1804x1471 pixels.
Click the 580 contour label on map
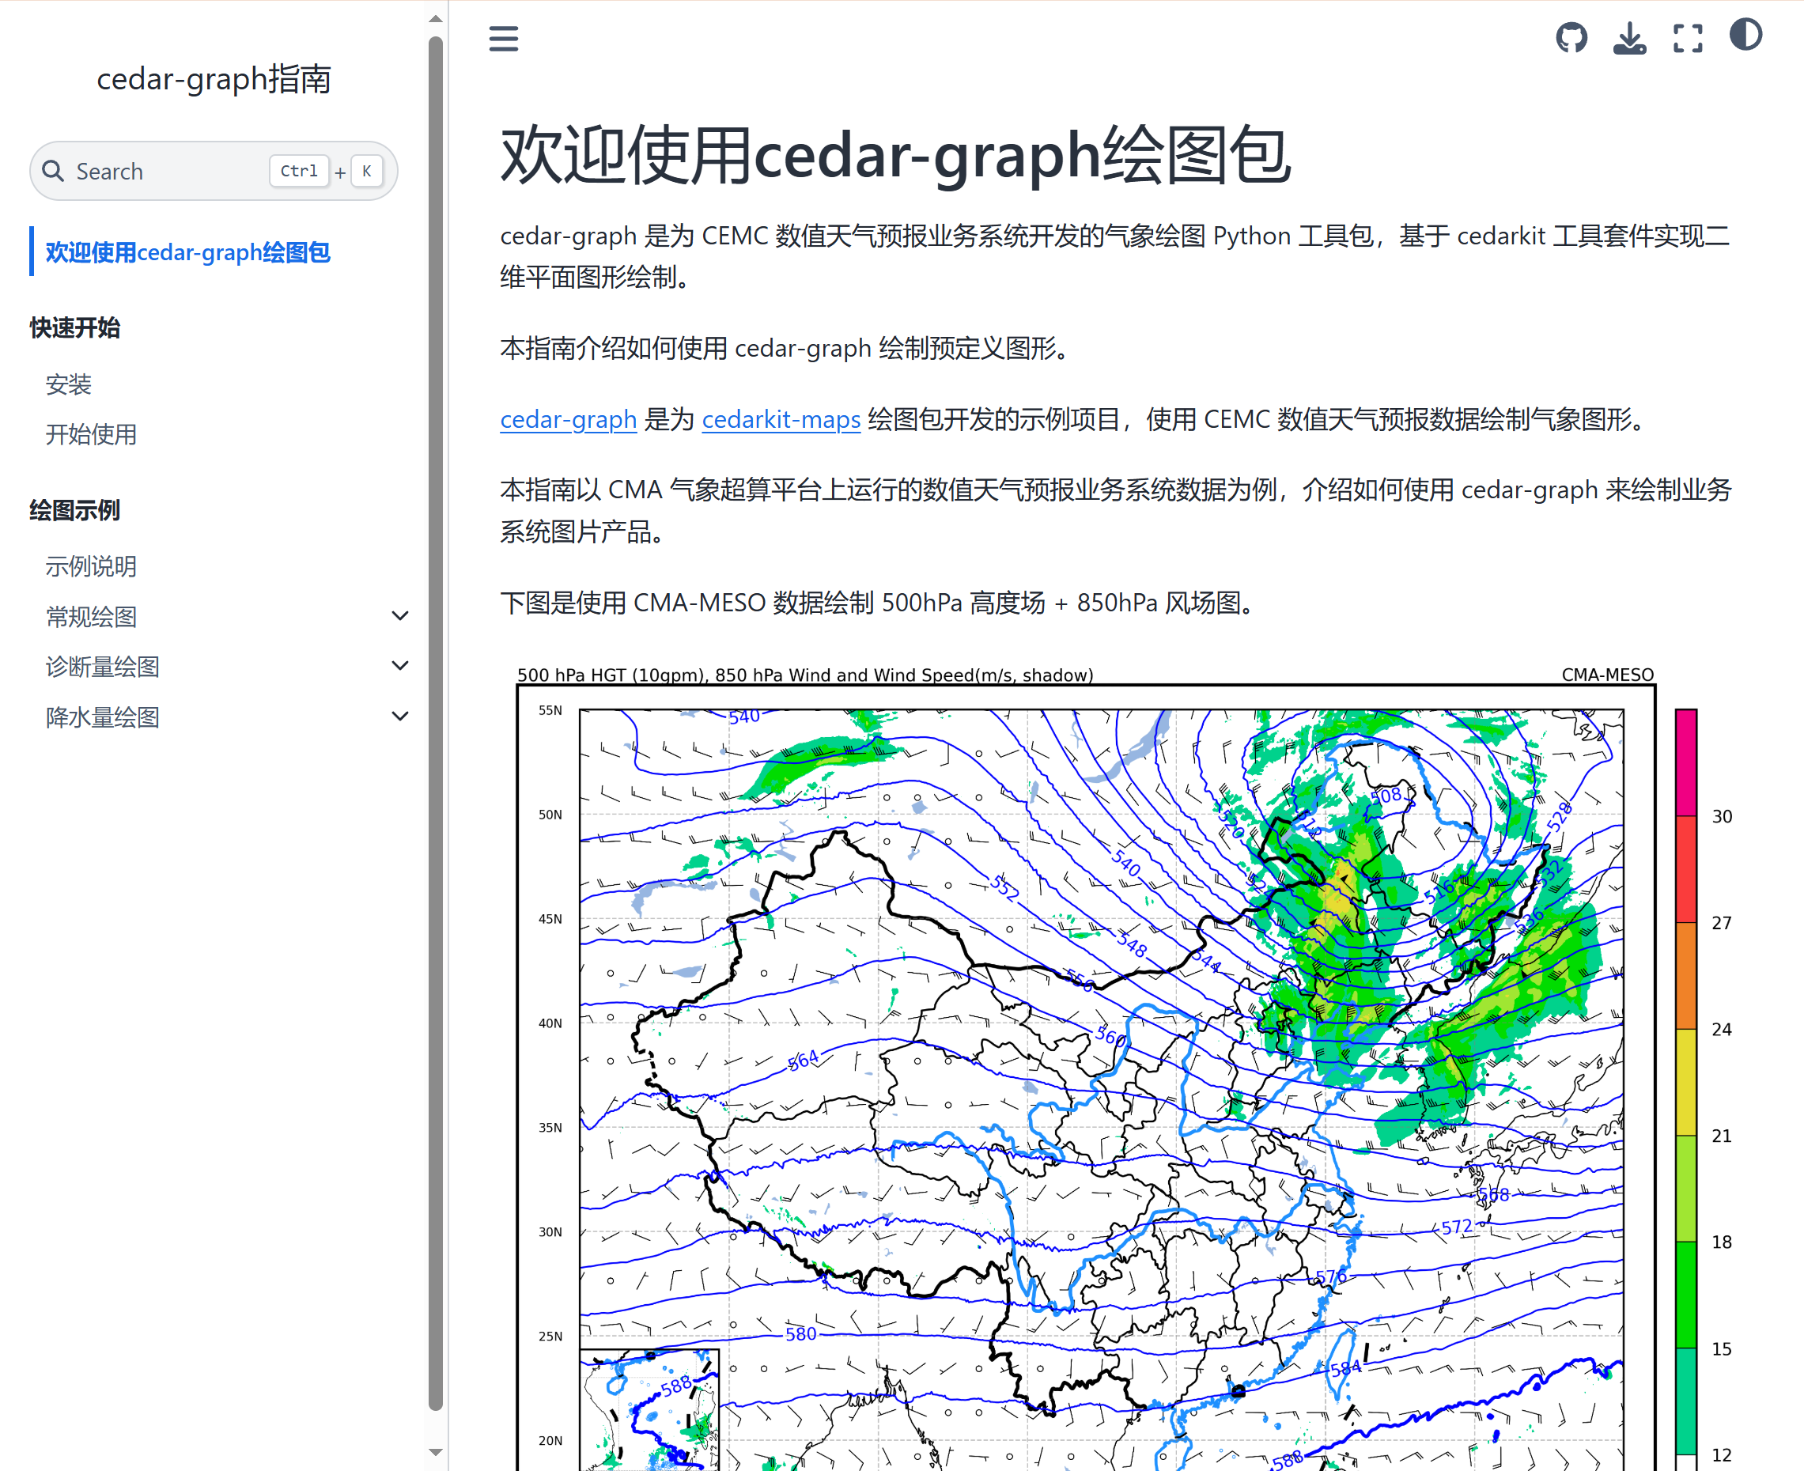(800, 1333)
